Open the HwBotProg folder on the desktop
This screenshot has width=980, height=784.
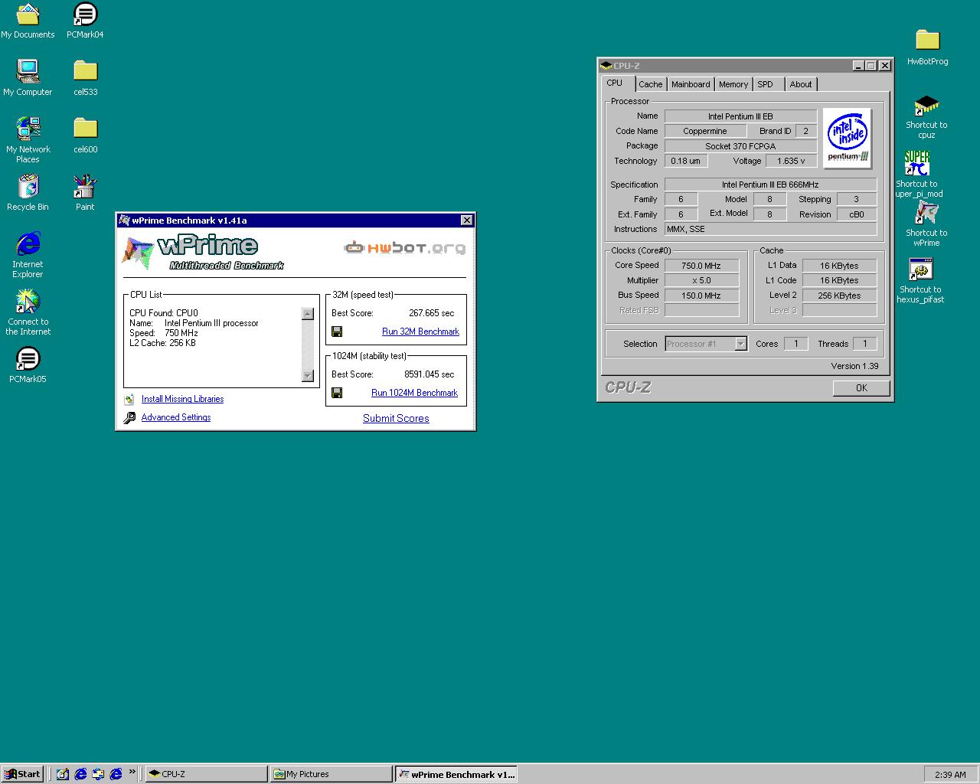927,47
